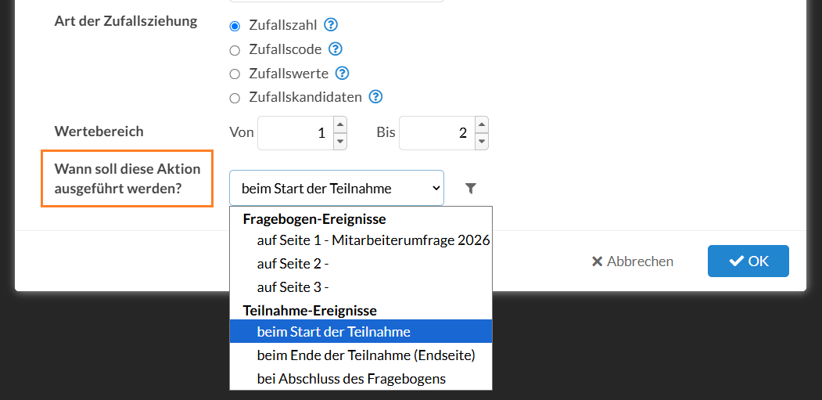Image resolution: width=822 pixels, height=400 pixels.
Task: Choose 'auf Seite 3 -' option
Action: click(361, 287)
